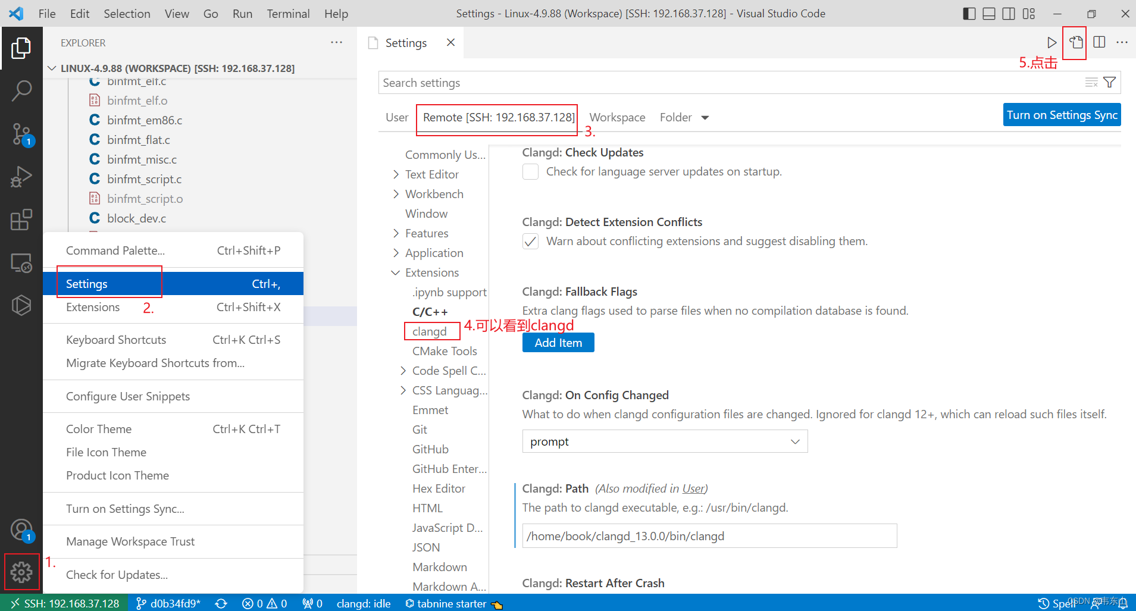Screen dimensions: 1136x611
Task: Click the Clangd Path input field
Action: 709,536
